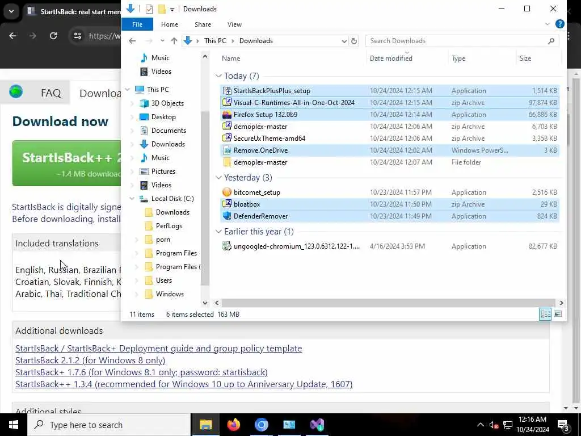
Task: Click the horizontal scrollbar in file list
Action: (388, 303)
